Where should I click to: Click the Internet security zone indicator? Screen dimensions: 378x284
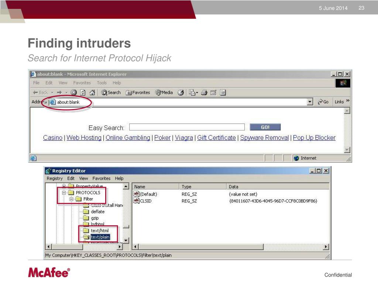click(x=305, y=158)
